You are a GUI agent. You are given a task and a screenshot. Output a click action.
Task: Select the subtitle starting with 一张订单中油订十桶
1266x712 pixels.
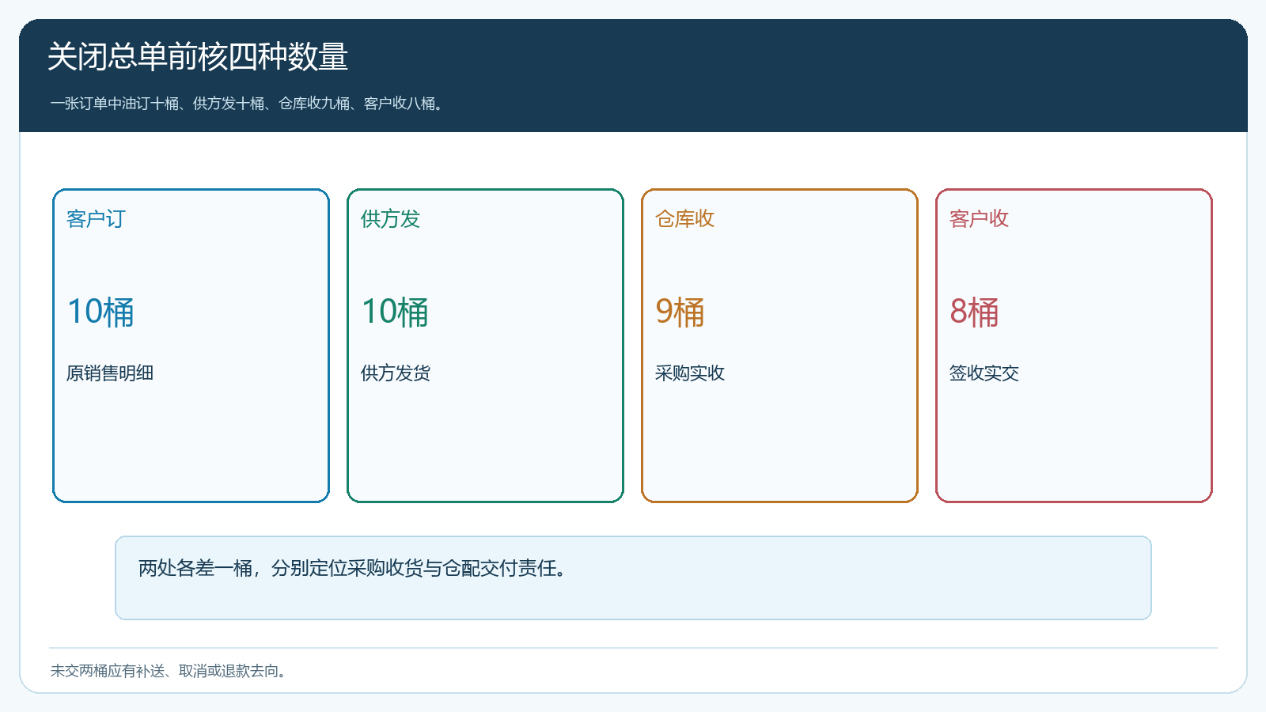(247, 104)
